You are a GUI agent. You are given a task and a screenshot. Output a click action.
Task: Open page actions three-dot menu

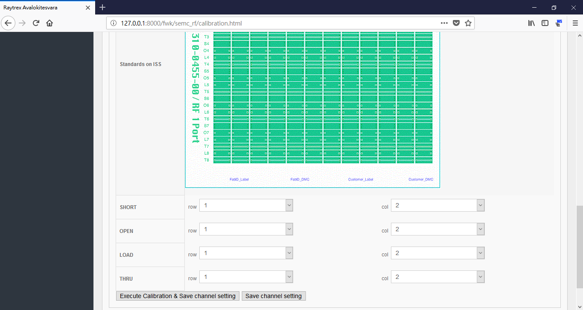[444, 23]
